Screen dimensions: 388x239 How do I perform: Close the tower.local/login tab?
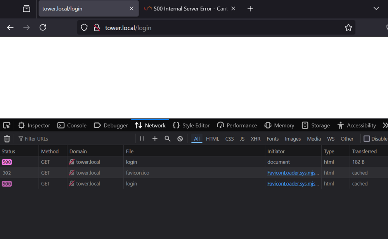tap(132, 9)
